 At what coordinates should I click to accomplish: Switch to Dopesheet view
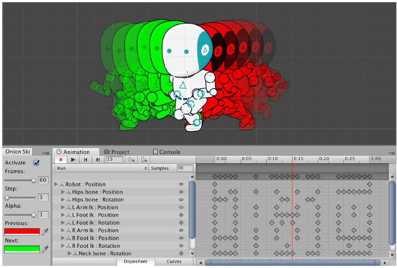136,261
